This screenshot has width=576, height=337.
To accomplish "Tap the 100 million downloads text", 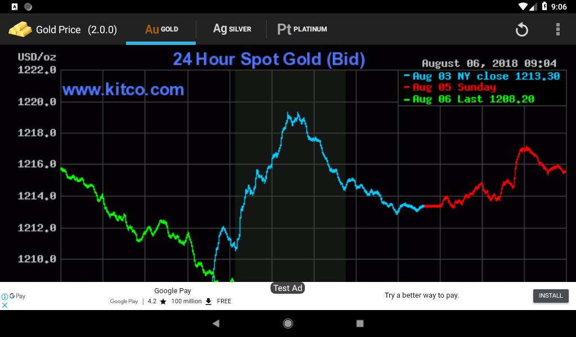I will pyautogui.click(x=186, y=302).
